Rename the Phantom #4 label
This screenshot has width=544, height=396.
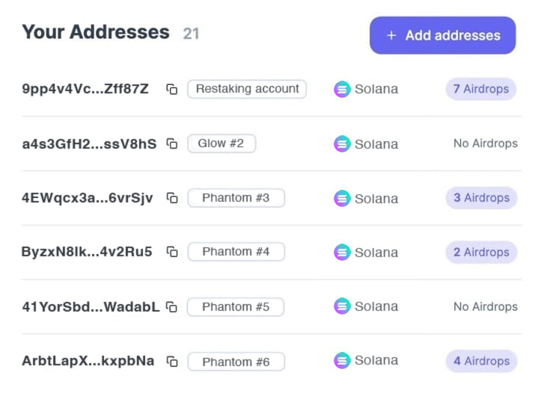[236, 252]
